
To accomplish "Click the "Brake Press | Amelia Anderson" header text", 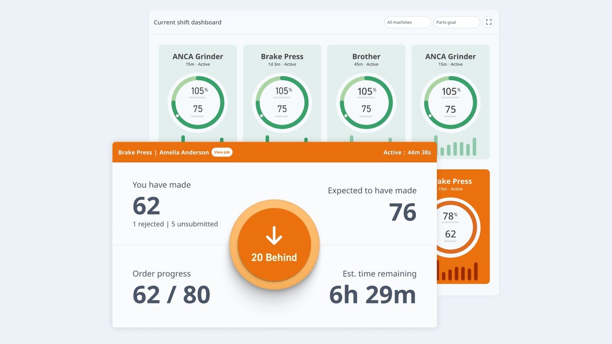I will point(163,152).
